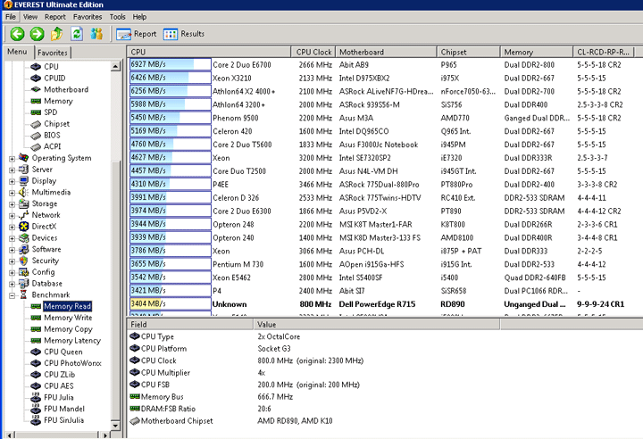Sort by the Motherboard column header

coord(386,52)
